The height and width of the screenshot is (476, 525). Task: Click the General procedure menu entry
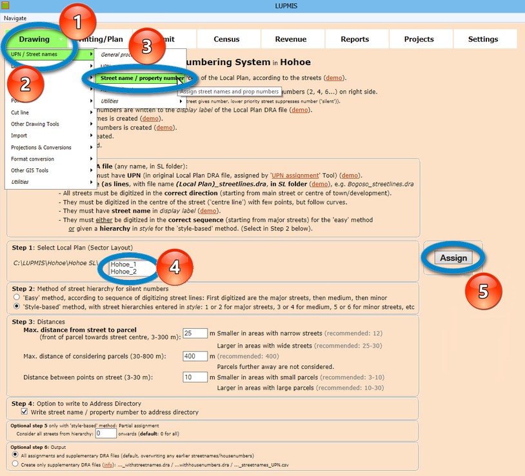coord(140,55)
